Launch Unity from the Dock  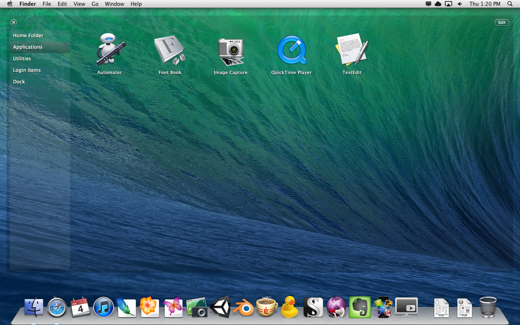pos(220,307)
